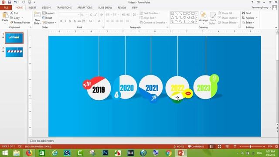Click Fit slide to window icon

pos(276,147)
